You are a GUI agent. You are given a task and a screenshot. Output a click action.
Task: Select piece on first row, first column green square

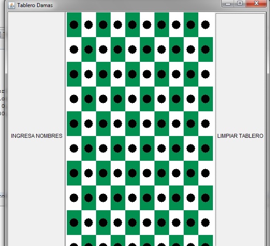point(74,25)
